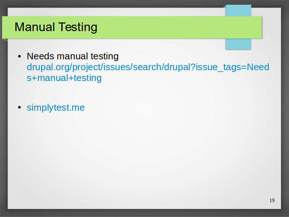Click the green title banner background
Image resolution: width=289 pixels, height=217 pixels.
166,27
